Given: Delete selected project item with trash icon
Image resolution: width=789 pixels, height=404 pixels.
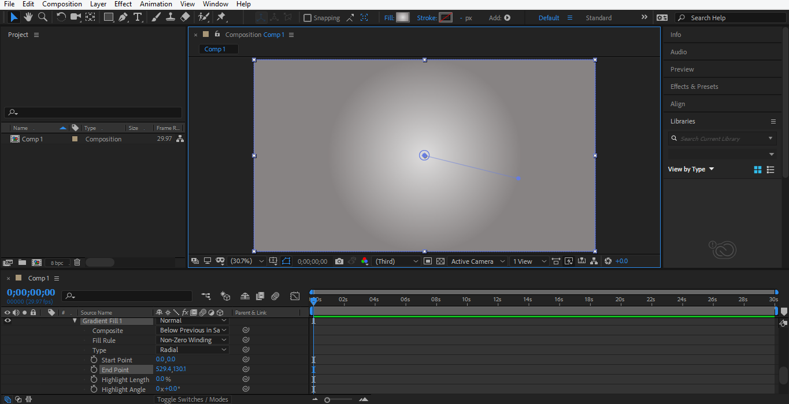Looking at the screenshot, I should (77, 263).
